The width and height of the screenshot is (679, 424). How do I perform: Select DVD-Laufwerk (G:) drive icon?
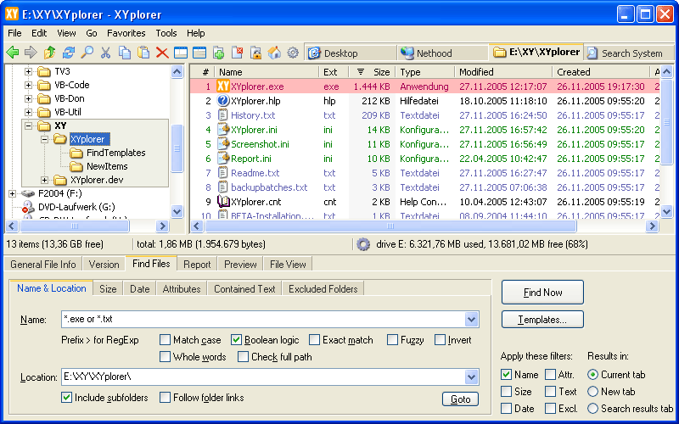point(28,207)
